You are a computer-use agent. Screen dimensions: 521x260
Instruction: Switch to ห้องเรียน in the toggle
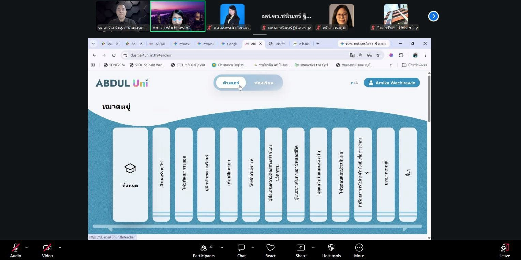pos(264,83)
